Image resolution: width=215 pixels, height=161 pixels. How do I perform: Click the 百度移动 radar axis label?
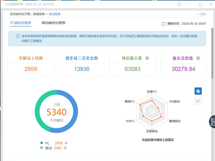[152, 131]
